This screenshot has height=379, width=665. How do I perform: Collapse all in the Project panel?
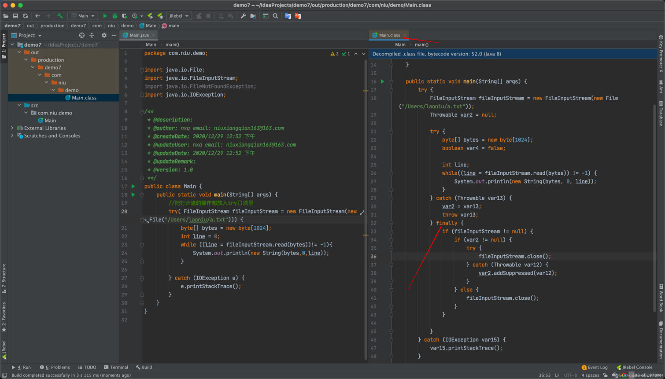pyautogui.click(x=92, y=35)
